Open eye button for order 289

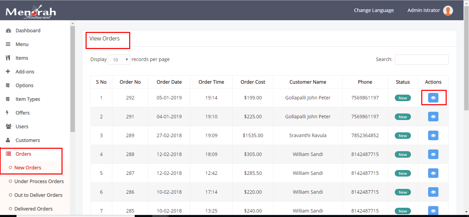tap(433, 135)
